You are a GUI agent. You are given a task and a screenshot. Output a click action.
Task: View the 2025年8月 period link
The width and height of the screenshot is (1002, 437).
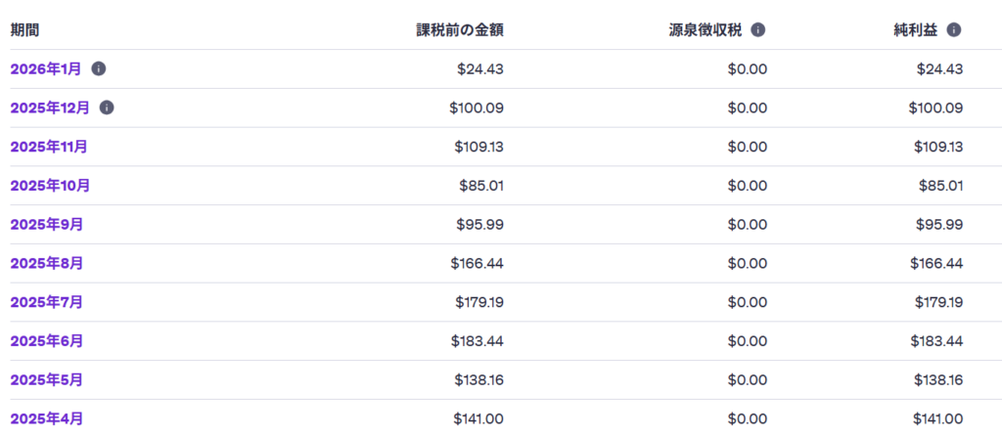46,263
